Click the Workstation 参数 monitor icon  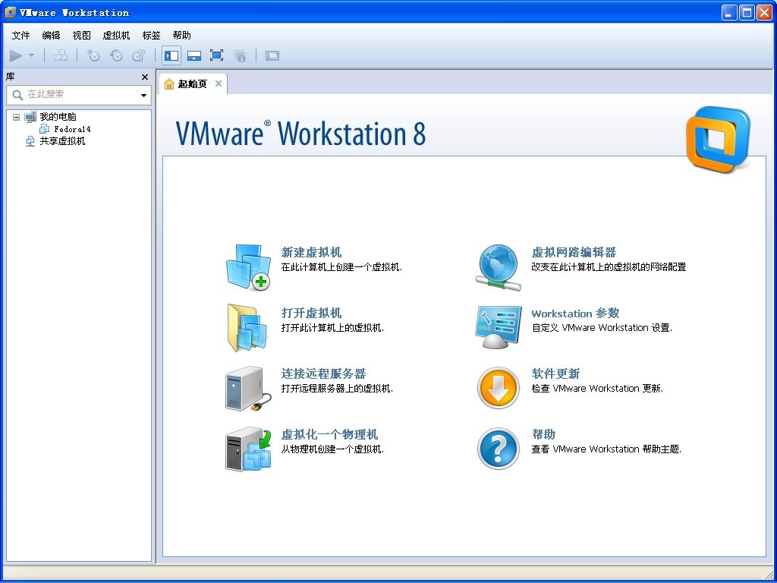[498, 328]
